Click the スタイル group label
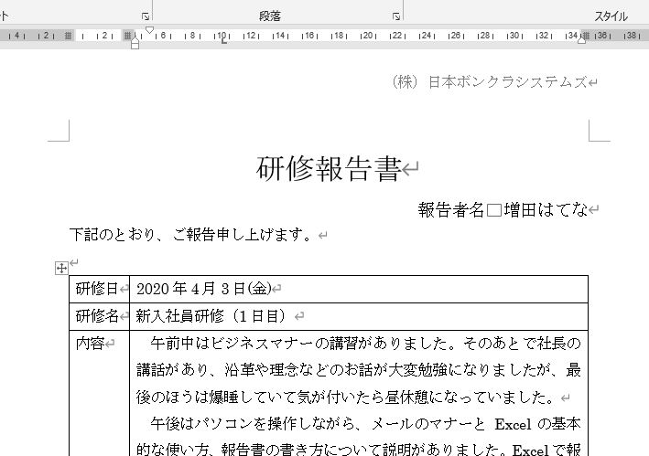 pyautogui.click(x=611, y=16)
